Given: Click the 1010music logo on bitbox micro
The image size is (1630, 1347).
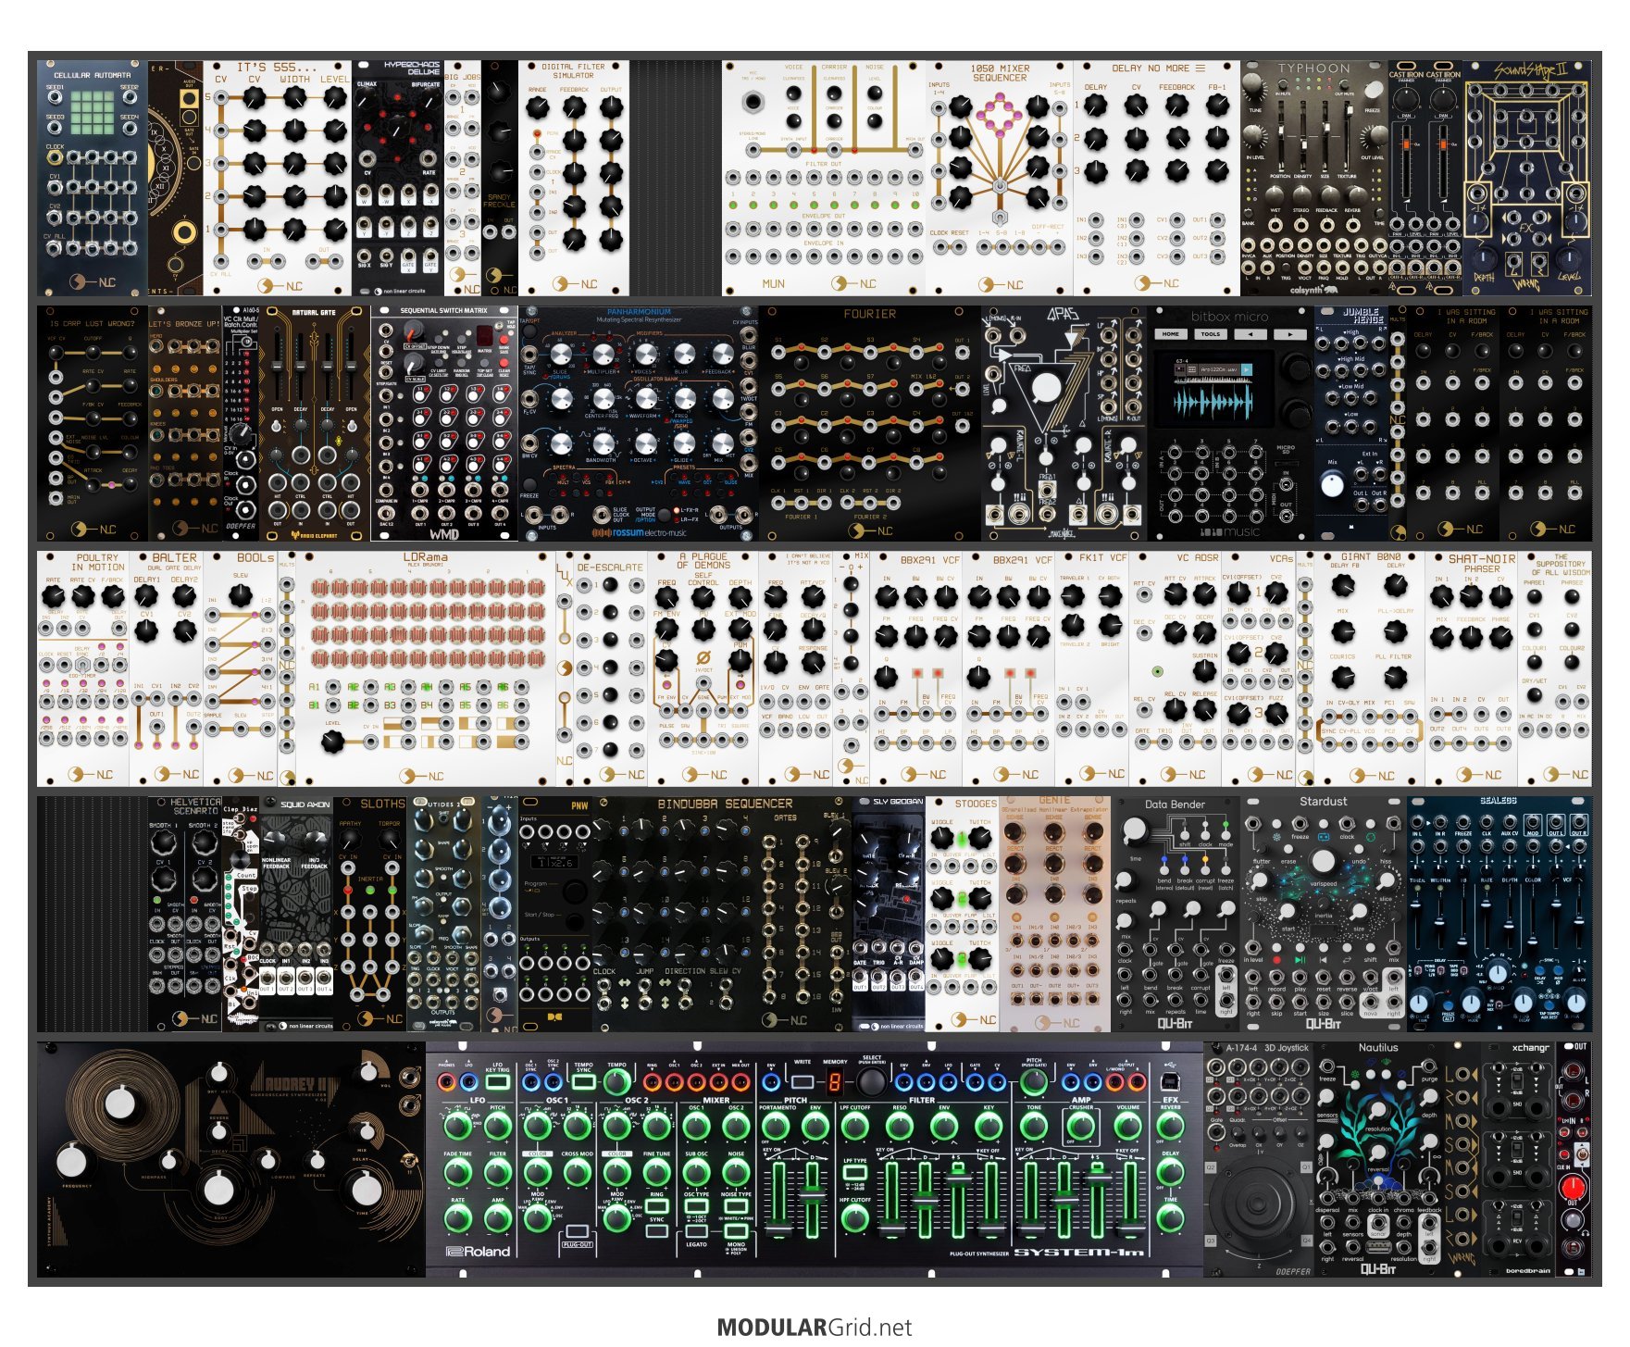Looking at the screenshot, I should click(x=1230, y=531).
